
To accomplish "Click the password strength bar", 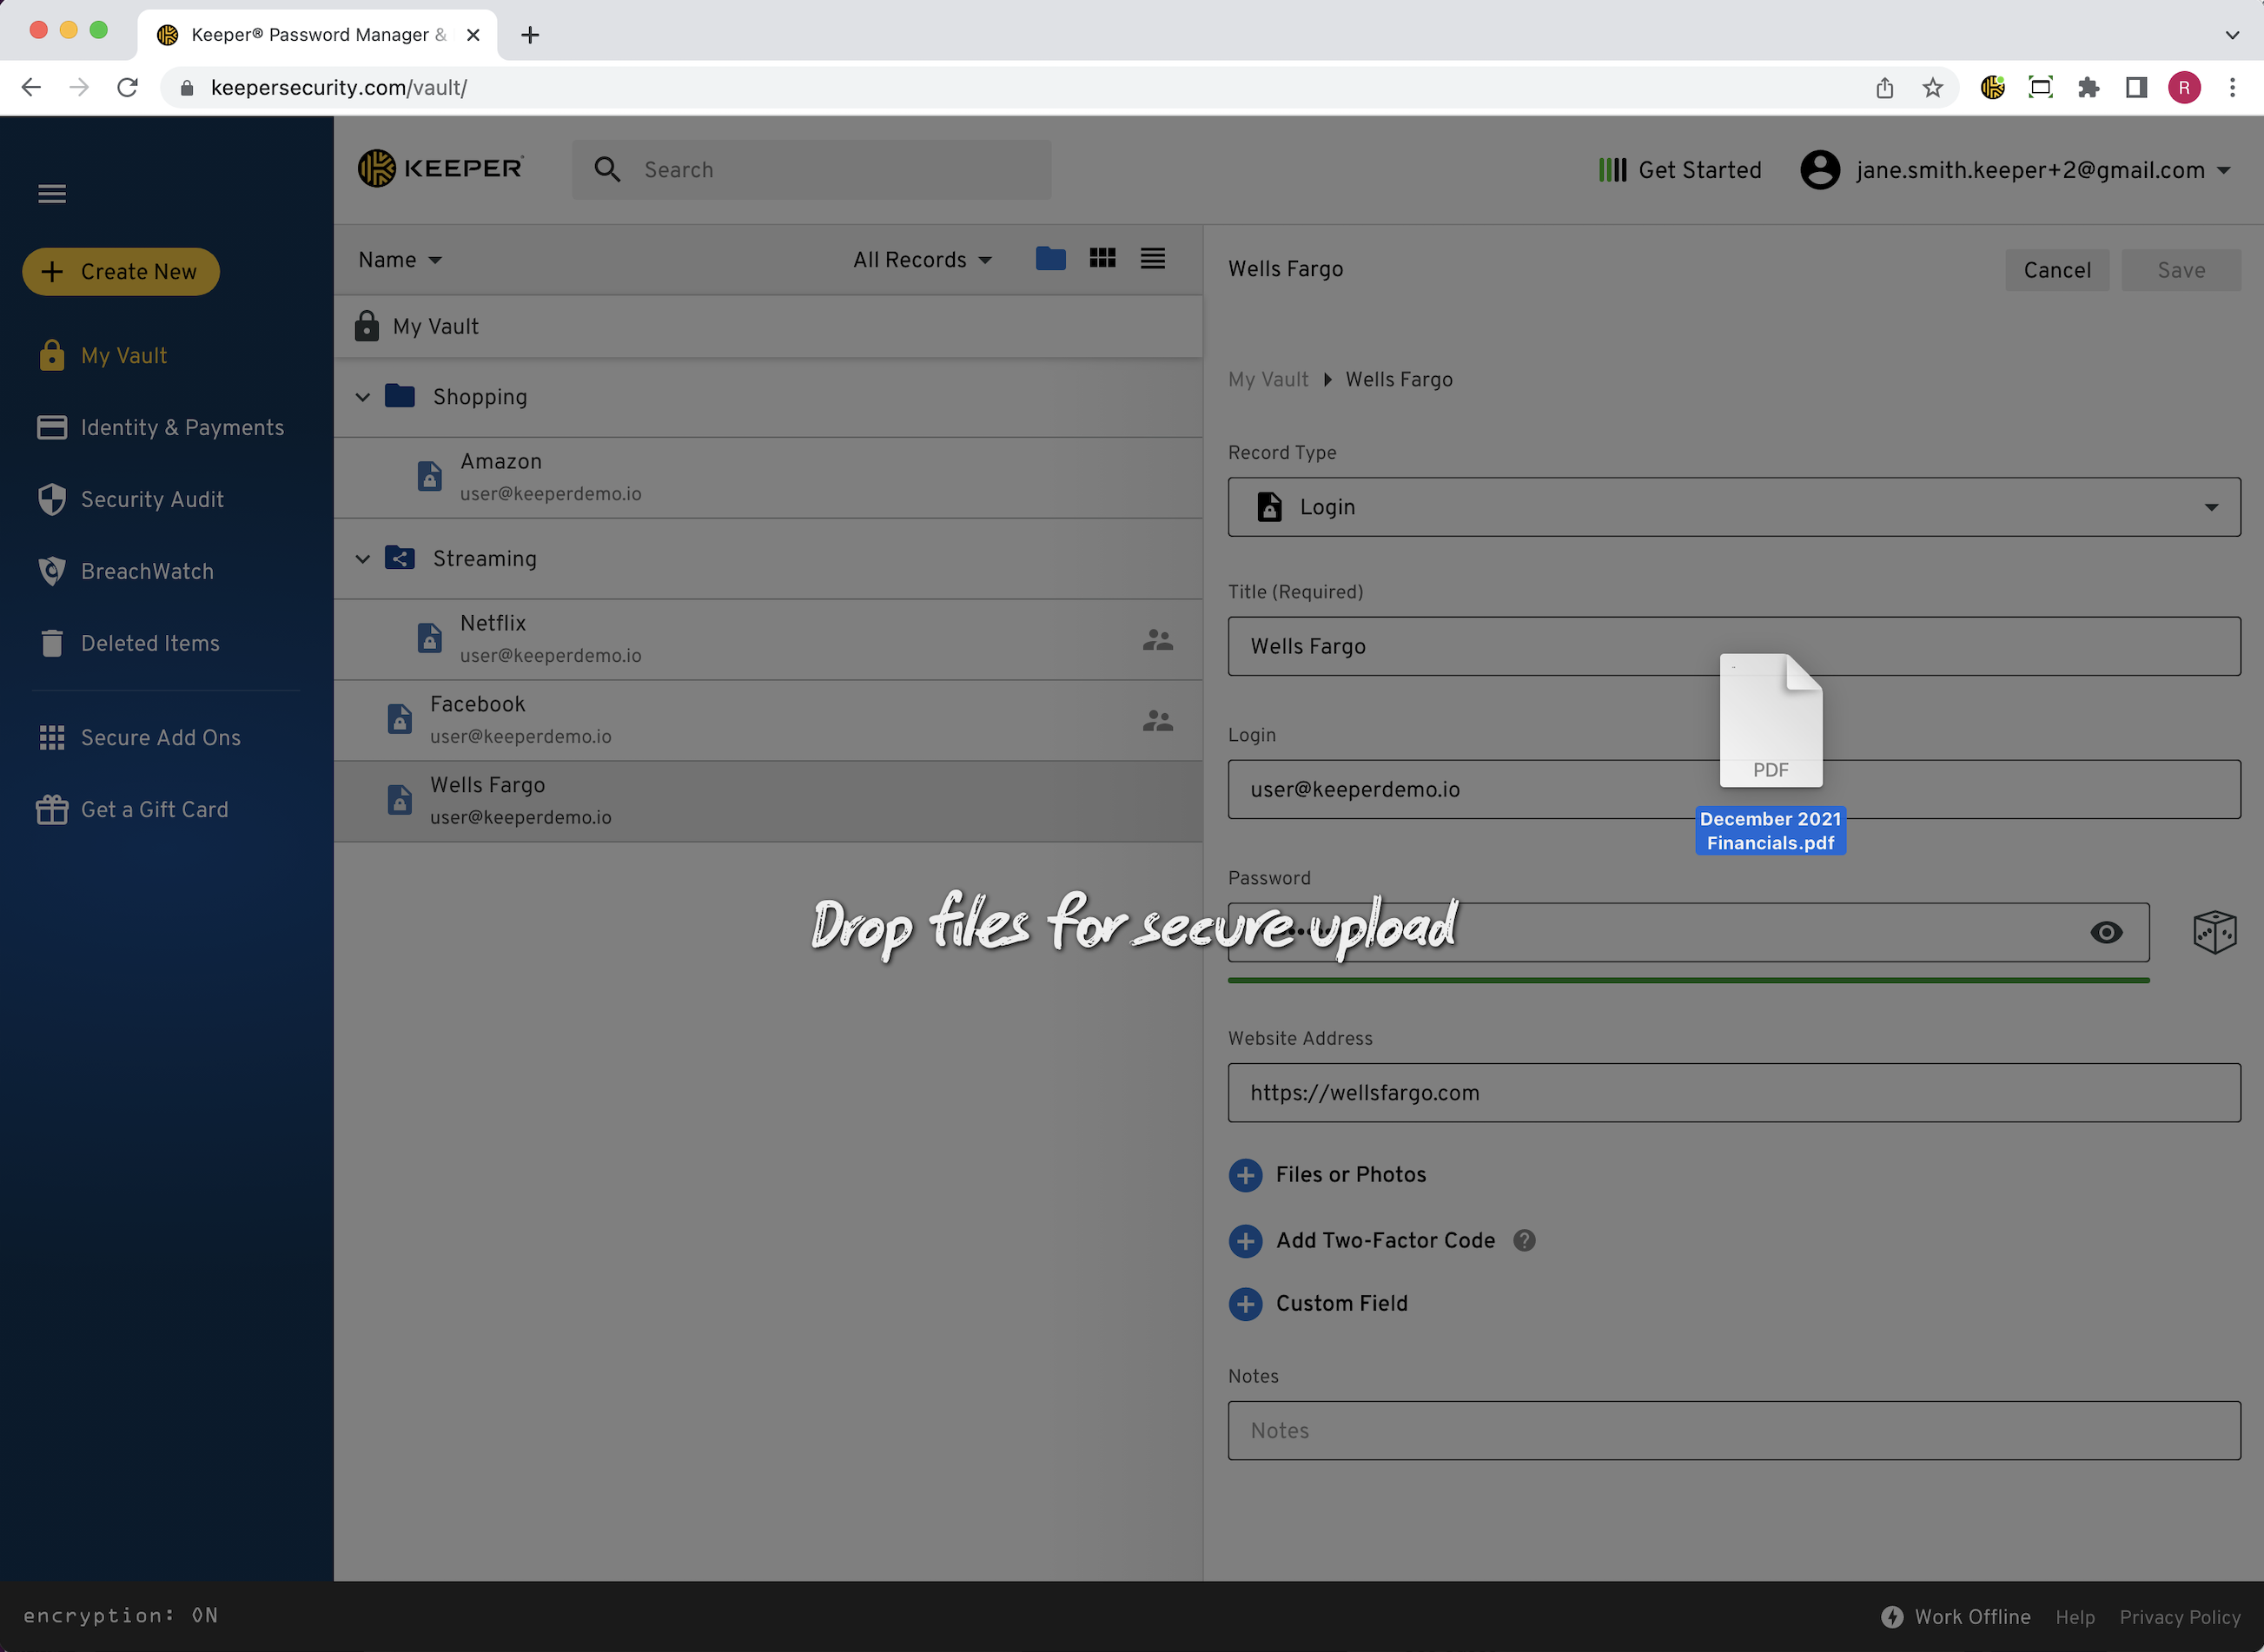I will point(1689,981).
